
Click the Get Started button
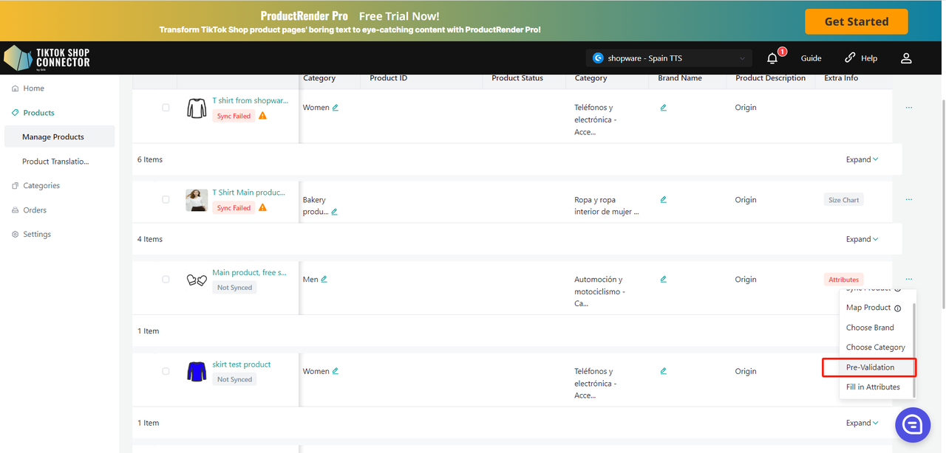856,21
